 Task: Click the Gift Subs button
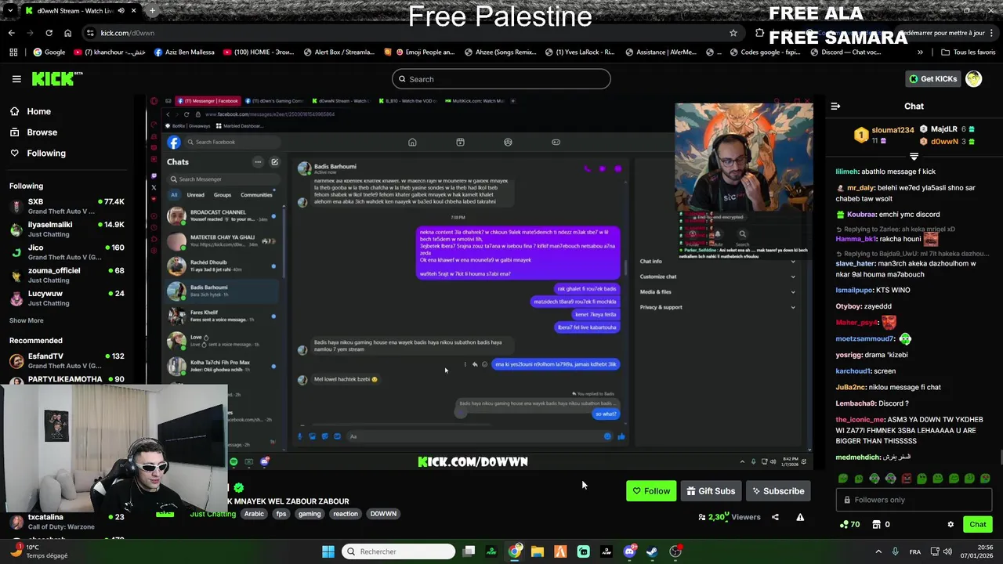(711, 491)
